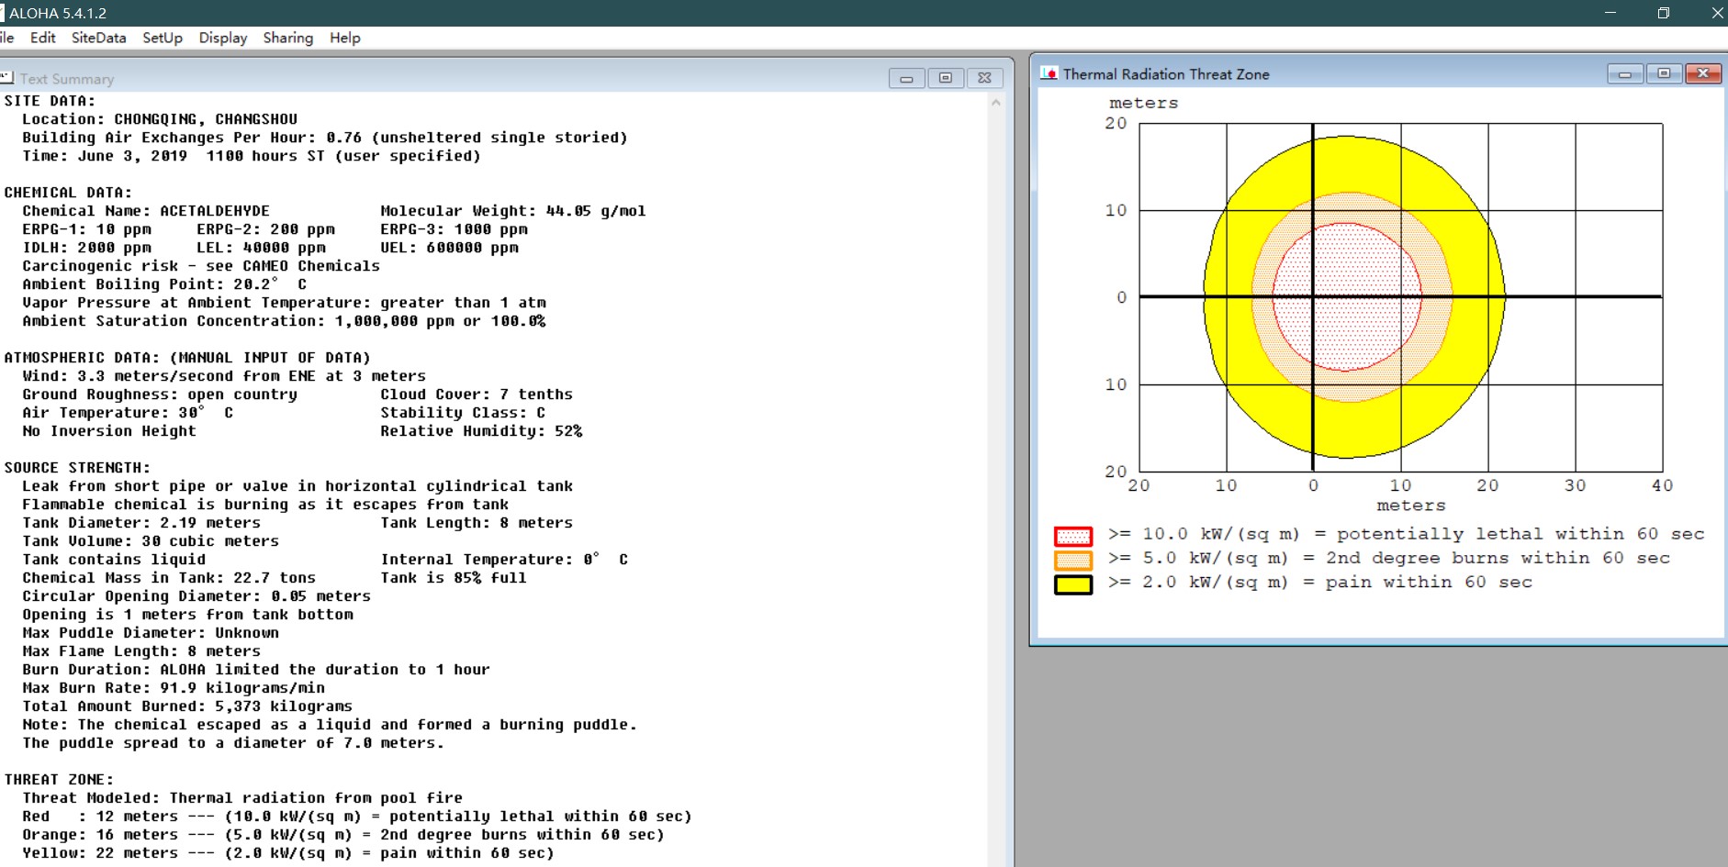The height and width of the screenshot is (867, 1728).
Task: Click the Thermal Radiation Threat Zone window icon
Action: (x=1049, y=73)
